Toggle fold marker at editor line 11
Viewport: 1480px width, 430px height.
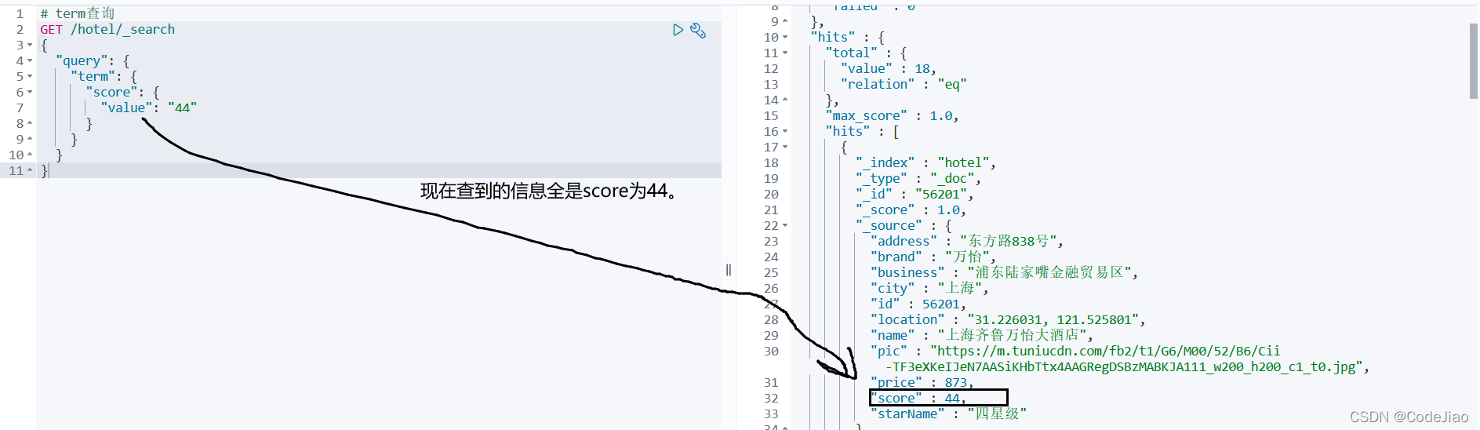30,170
